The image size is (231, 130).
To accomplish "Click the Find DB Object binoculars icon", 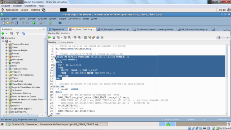I will (x=60, y=23).
